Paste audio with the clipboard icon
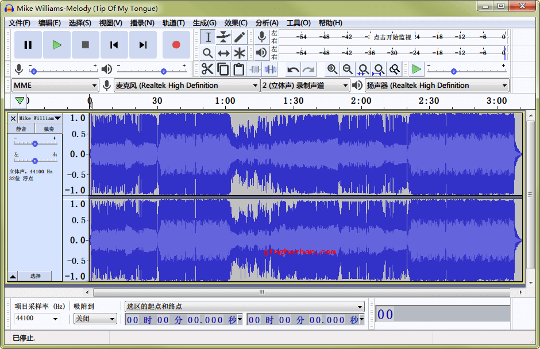540x349 pixels. (x=238, y=69)
